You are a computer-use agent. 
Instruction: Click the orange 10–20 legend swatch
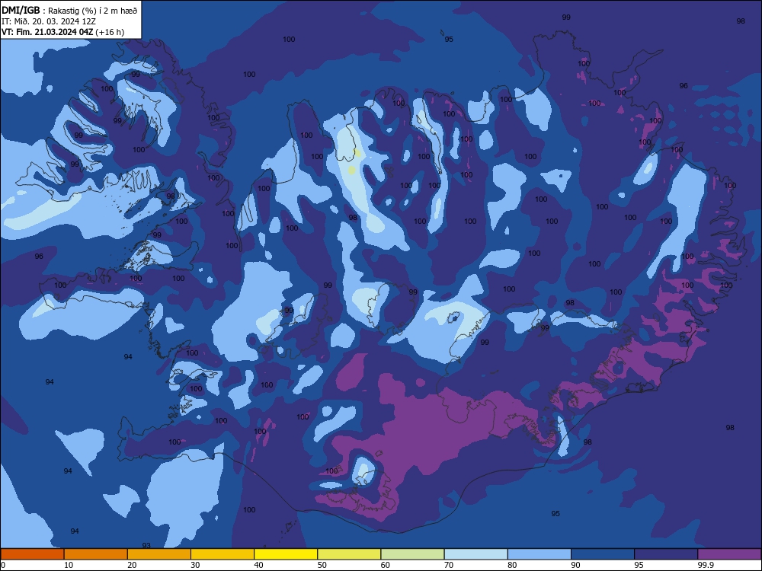pyautogui.click(x=96, y=554)
